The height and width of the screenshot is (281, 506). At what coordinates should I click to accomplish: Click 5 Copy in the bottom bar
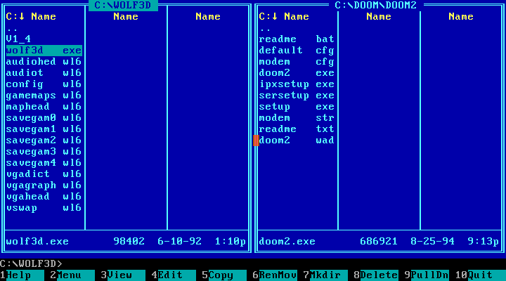click(224, 275)
